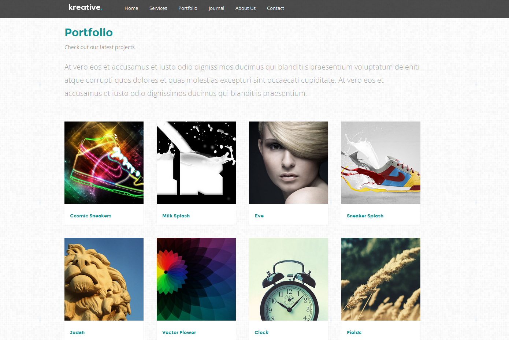
Task: Go to the Services page
Action: (x=158, y=8)
